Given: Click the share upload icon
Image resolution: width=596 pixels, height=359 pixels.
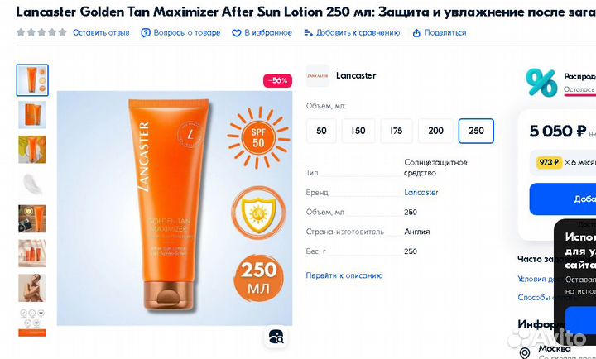Looking at the screenshot, I should (416, 33).
